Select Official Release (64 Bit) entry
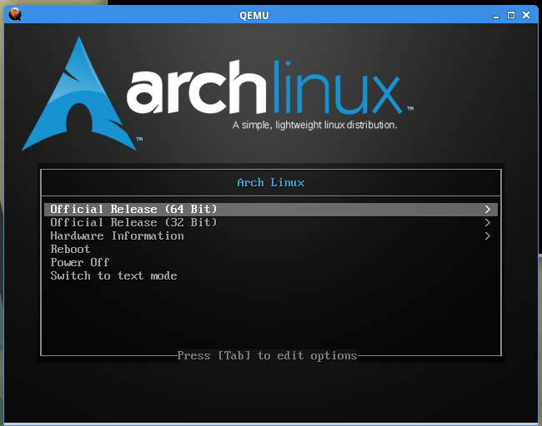The image size is (542, 426). pyautogui.click(x=271, y=210)
